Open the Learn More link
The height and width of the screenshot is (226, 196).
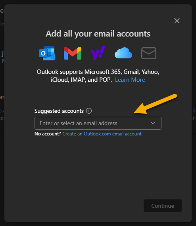(x=130, y=80)
